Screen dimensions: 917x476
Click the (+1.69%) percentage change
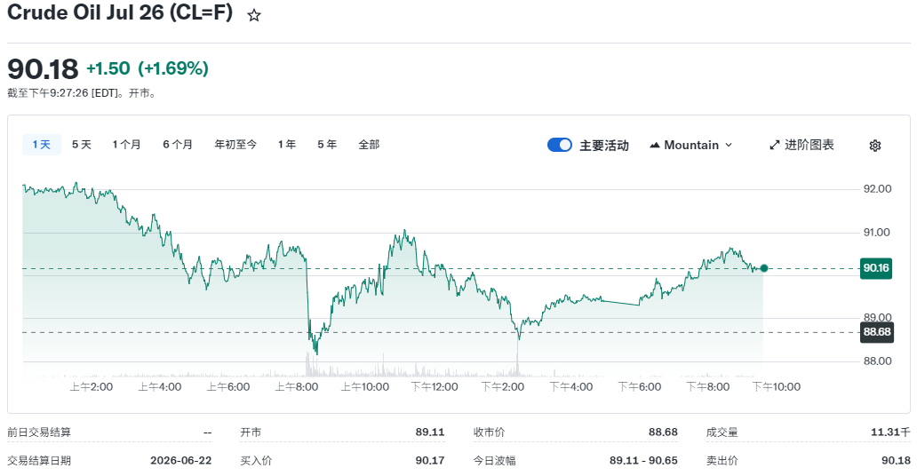[173, 68]
